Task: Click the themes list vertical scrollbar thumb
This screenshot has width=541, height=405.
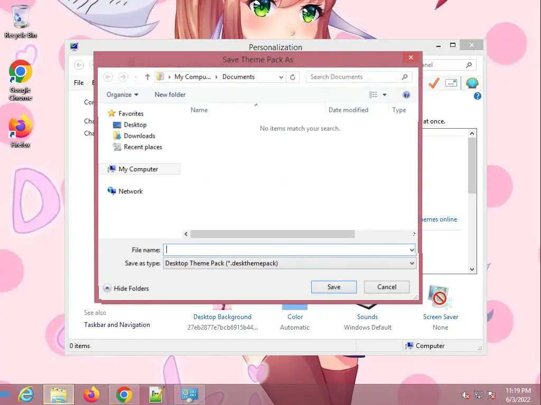Action: pos(472,165)
